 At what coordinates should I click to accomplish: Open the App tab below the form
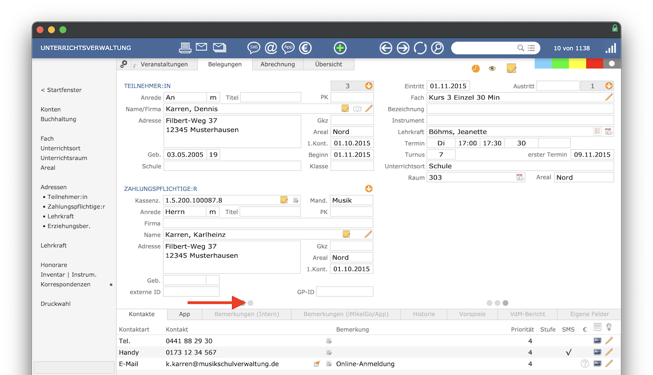pos(185,314)
